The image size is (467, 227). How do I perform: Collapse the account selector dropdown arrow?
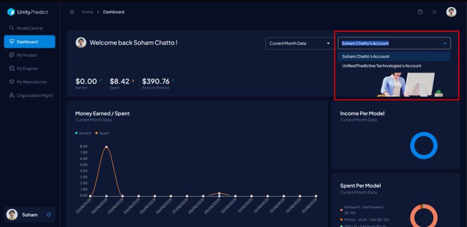(445, 43)
